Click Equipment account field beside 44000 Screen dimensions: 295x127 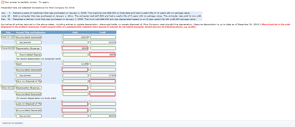click(x=29, y=116)
